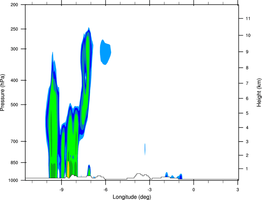
Task: Click the 500 pressure tick label
Action: click(x=14, y=105)
